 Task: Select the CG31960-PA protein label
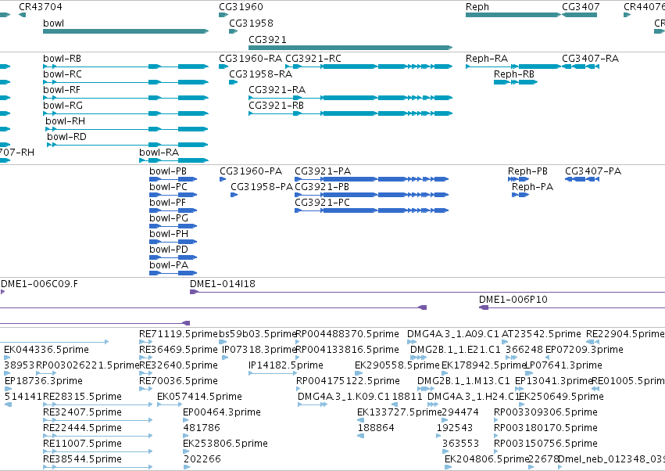tap(251, 171)
